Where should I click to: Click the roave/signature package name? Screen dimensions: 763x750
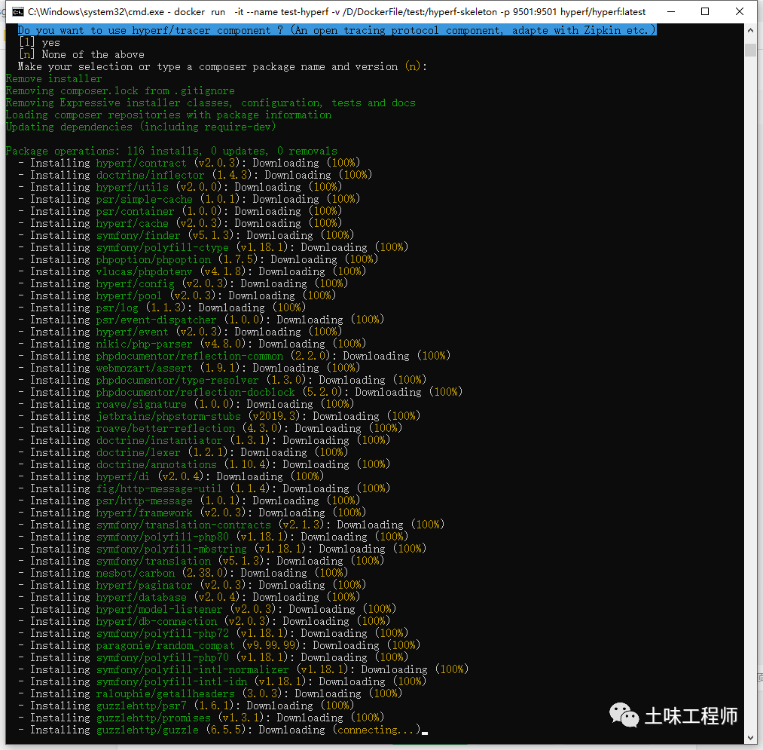(141, 404)
